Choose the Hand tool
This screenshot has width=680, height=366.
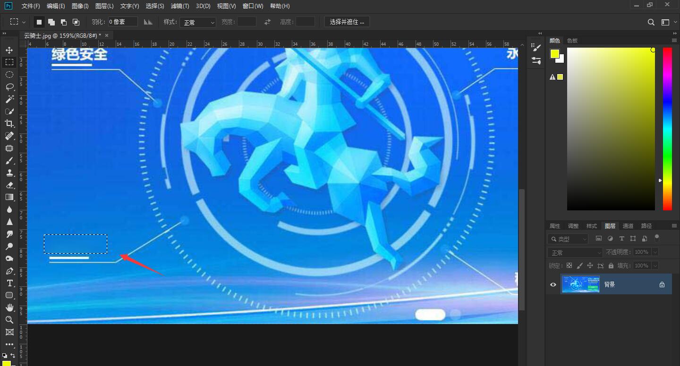click(x=9, y=308)
